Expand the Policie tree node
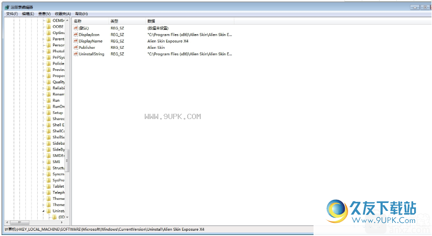The height and width of the screenshot is (236, 432). (44, 63)
